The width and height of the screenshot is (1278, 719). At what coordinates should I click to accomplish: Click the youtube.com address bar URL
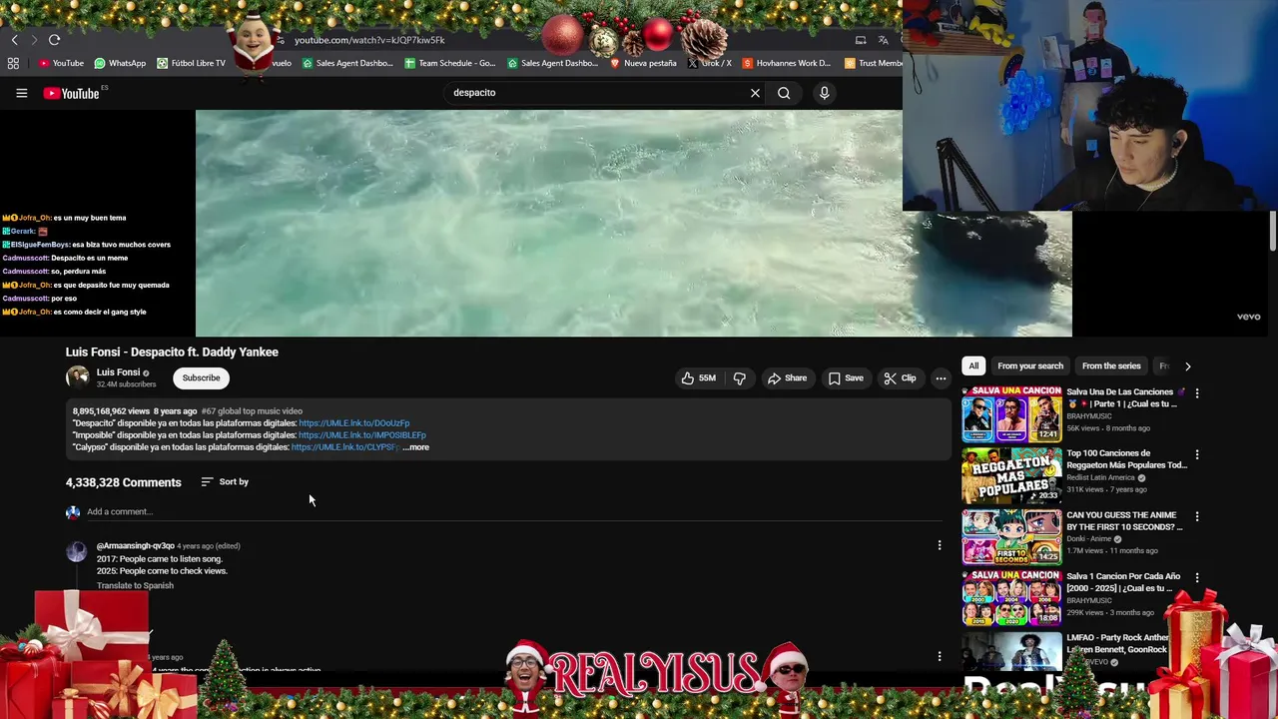click(369, 40)
